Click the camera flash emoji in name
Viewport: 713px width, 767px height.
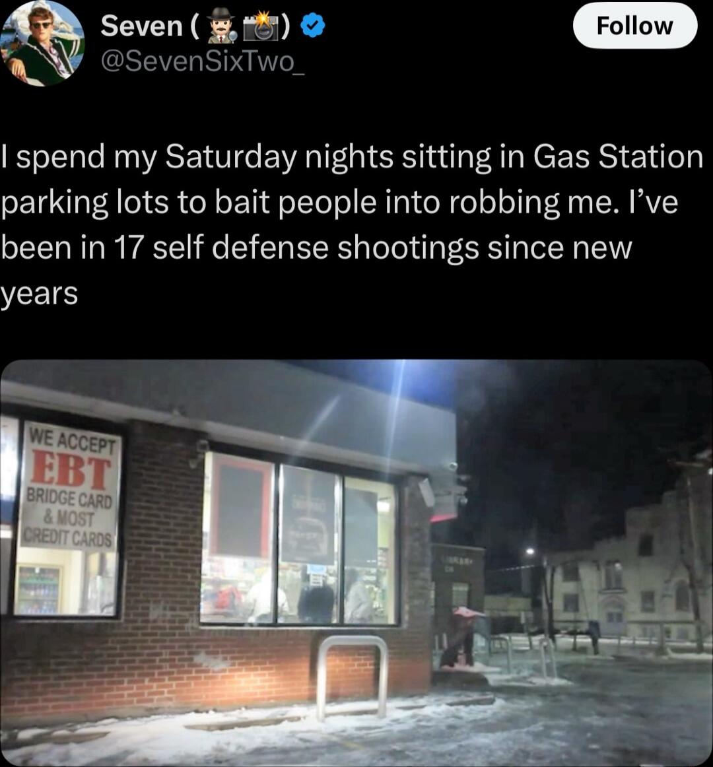click(262, 26)
